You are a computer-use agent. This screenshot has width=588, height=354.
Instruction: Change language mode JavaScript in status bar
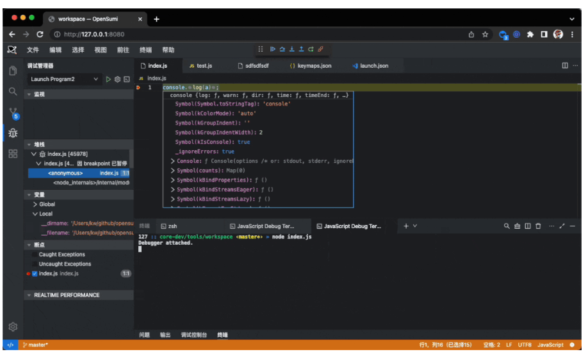pyautogui.click(x=550, y=344)
